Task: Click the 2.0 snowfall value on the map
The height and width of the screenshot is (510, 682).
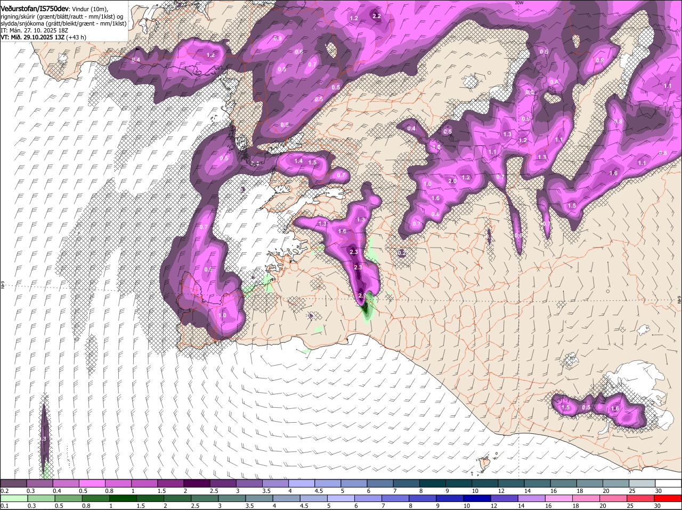Action: (452, 181)
